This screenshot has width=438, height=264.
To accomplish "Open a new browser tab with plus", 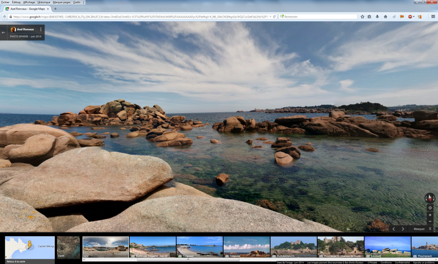I will [55, 9].
